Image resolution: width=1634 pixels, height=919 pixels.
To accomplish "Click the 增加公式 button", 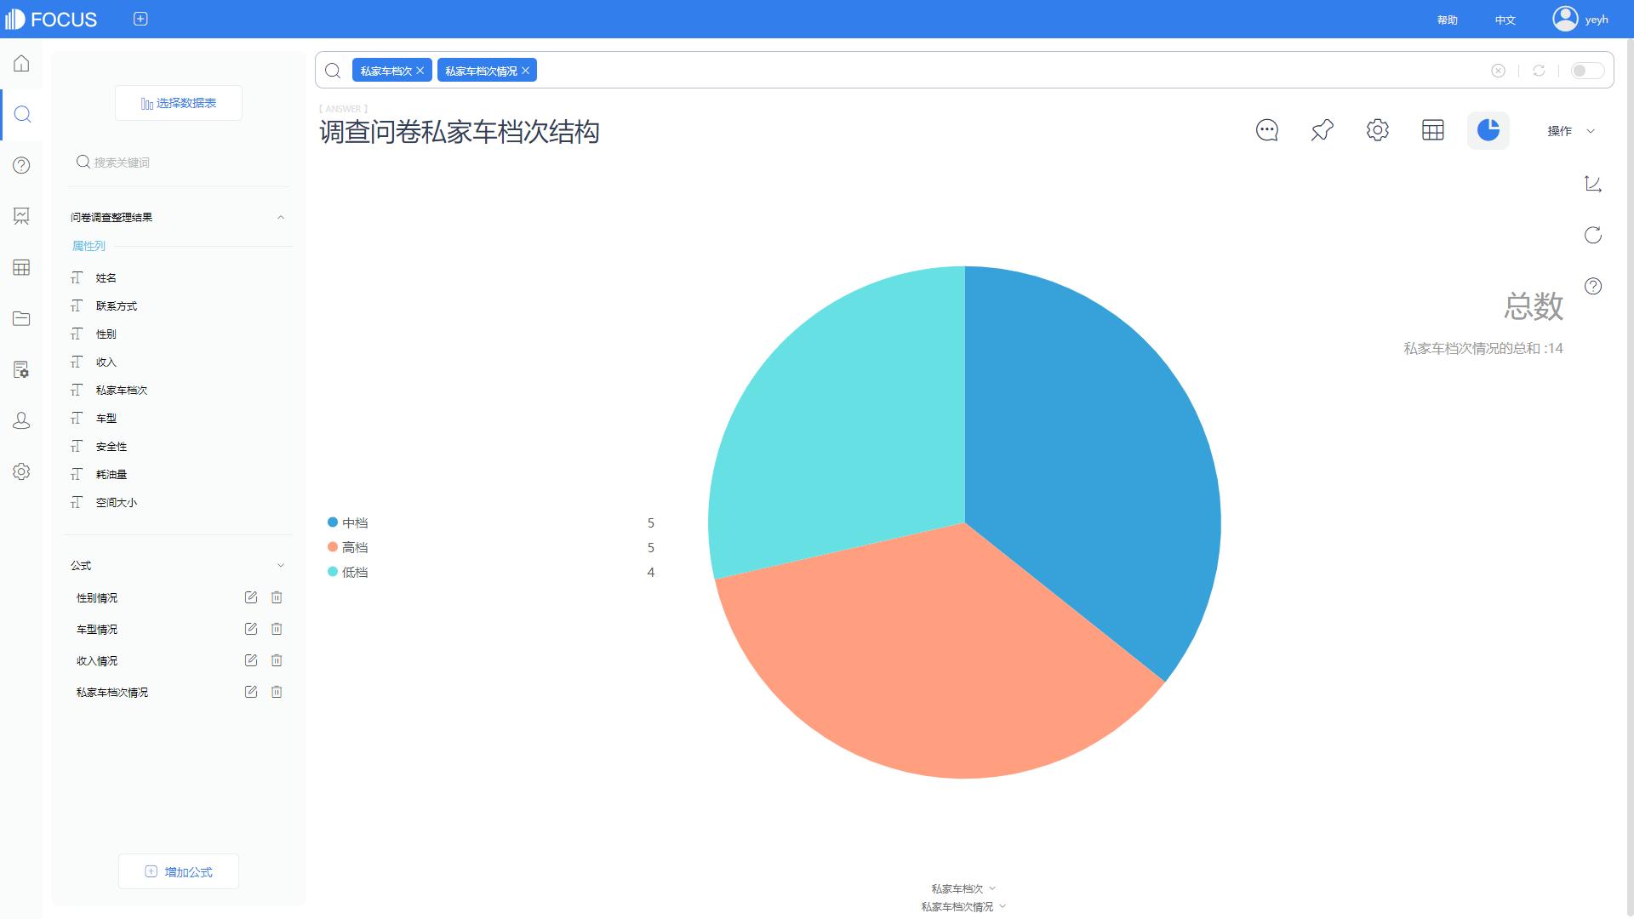I will [179, 871].
